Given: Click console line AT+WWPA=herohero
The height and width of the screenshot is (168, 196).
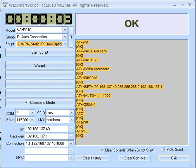Looking at the screenshot, I should pos(93,69).
